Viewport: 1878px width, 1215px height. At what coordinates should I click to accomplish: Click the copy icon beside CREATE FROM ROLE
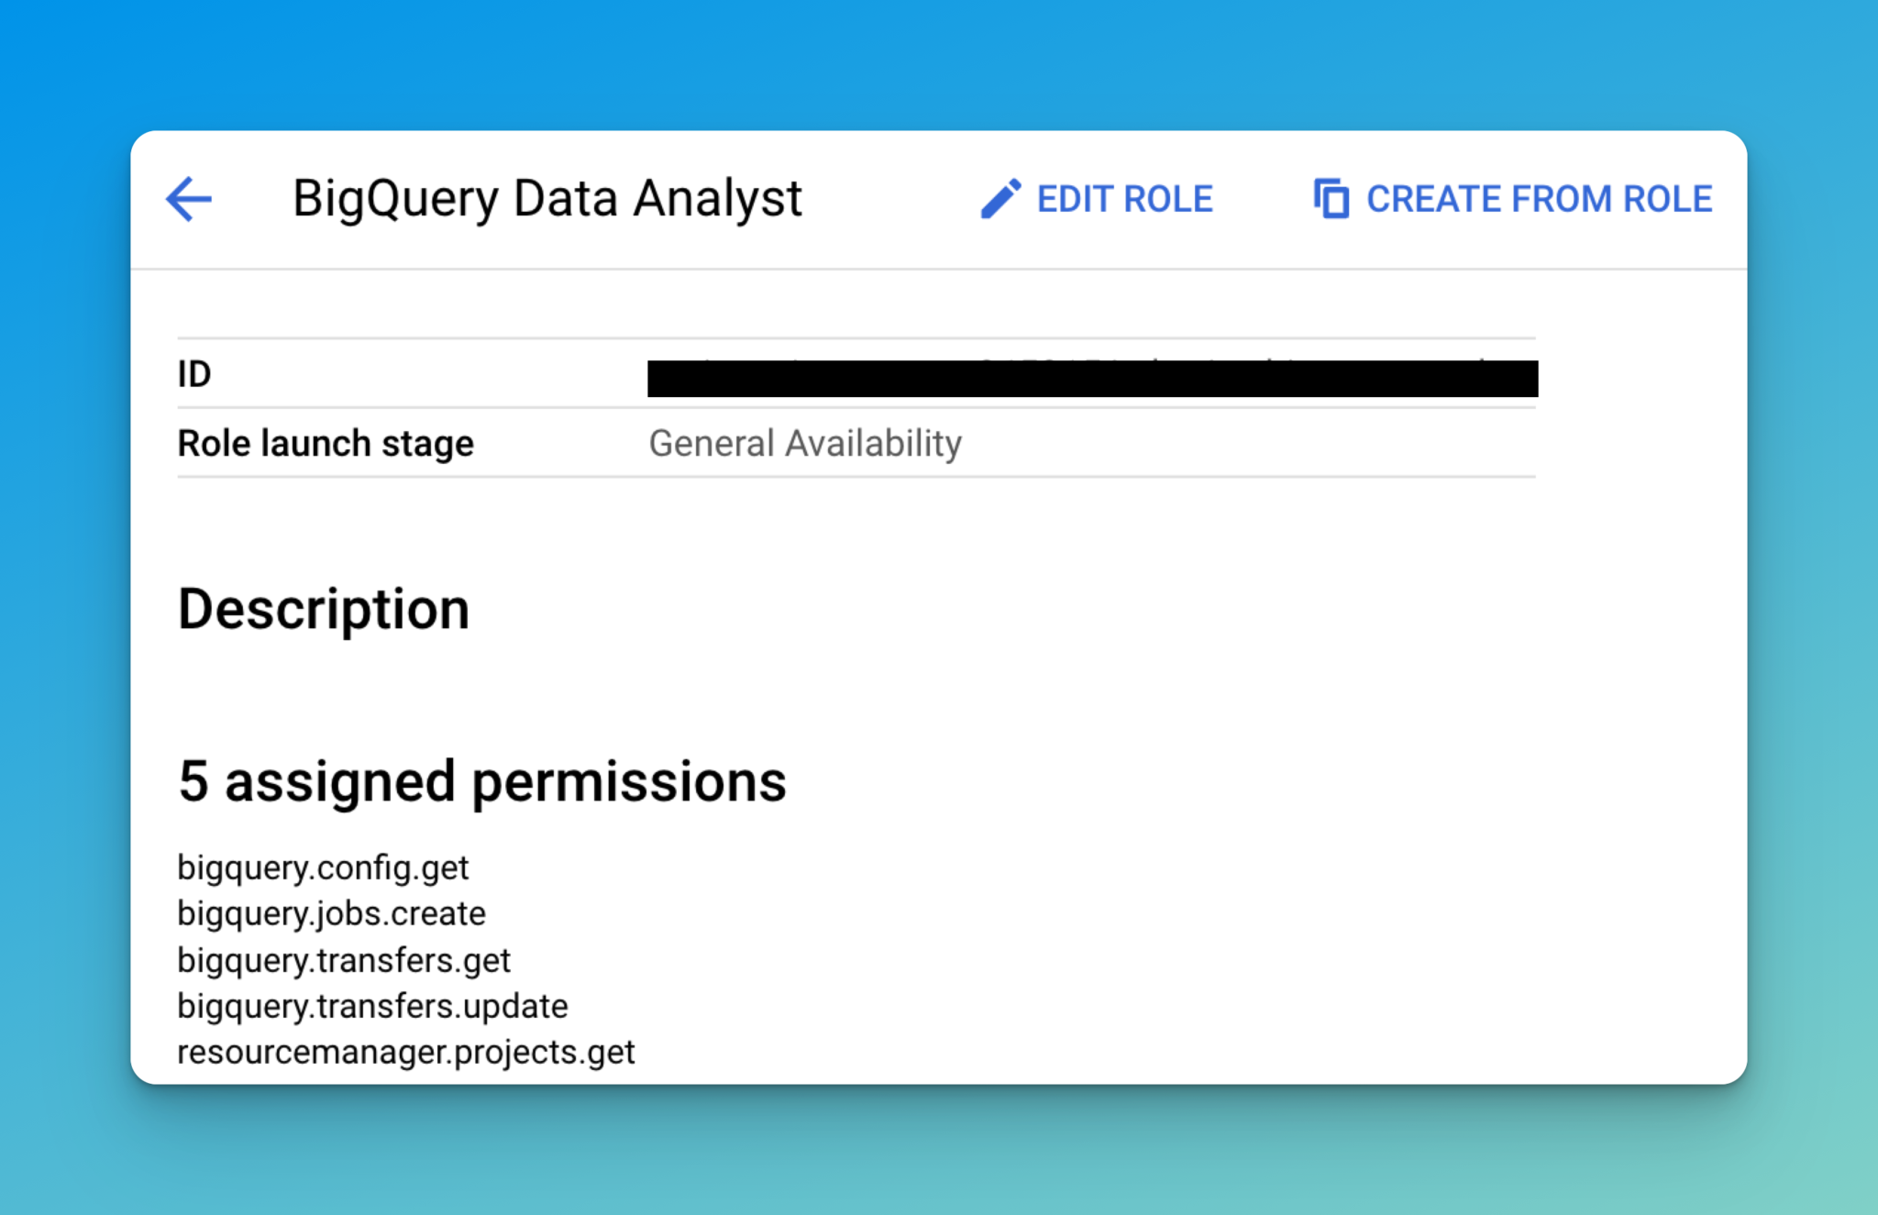(1331, 198)
